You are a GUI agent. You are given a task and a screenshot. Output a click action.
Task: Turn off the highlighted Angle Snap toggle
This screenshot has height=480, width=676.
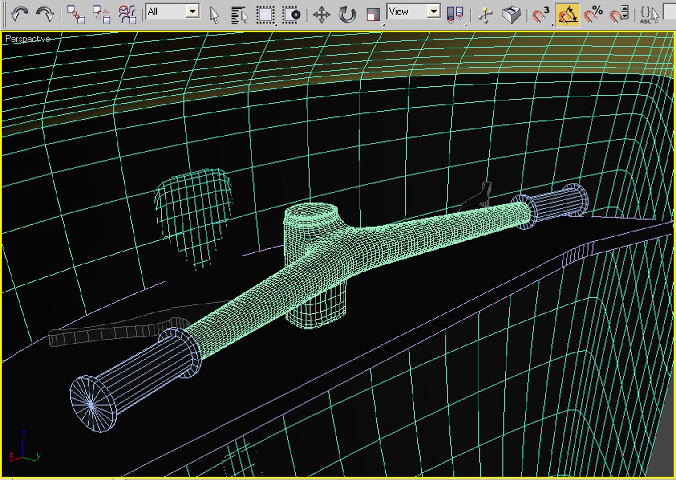[x=567, y=15]
